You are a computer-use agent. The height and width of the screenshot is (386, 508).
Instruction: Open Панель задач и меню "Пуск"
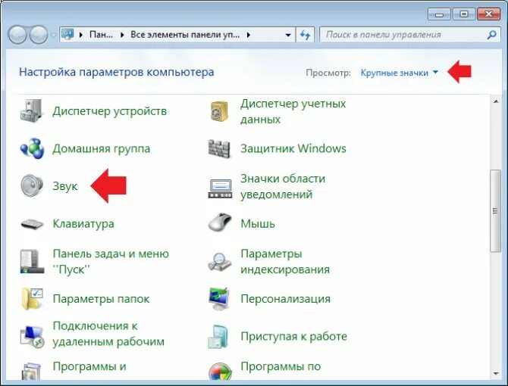click(111, 261)
